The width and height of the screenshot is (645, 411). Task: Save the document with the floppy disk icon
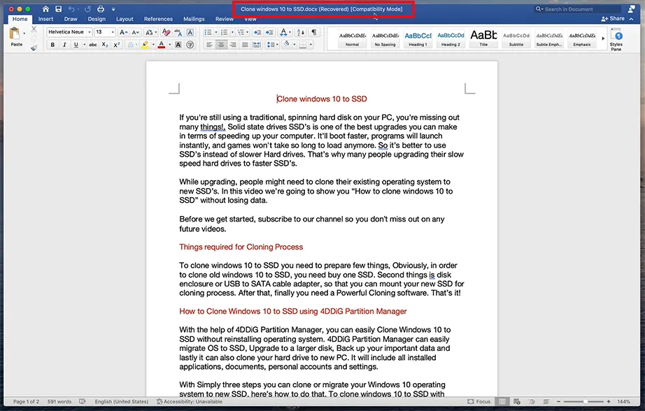(x=58, y=8)
